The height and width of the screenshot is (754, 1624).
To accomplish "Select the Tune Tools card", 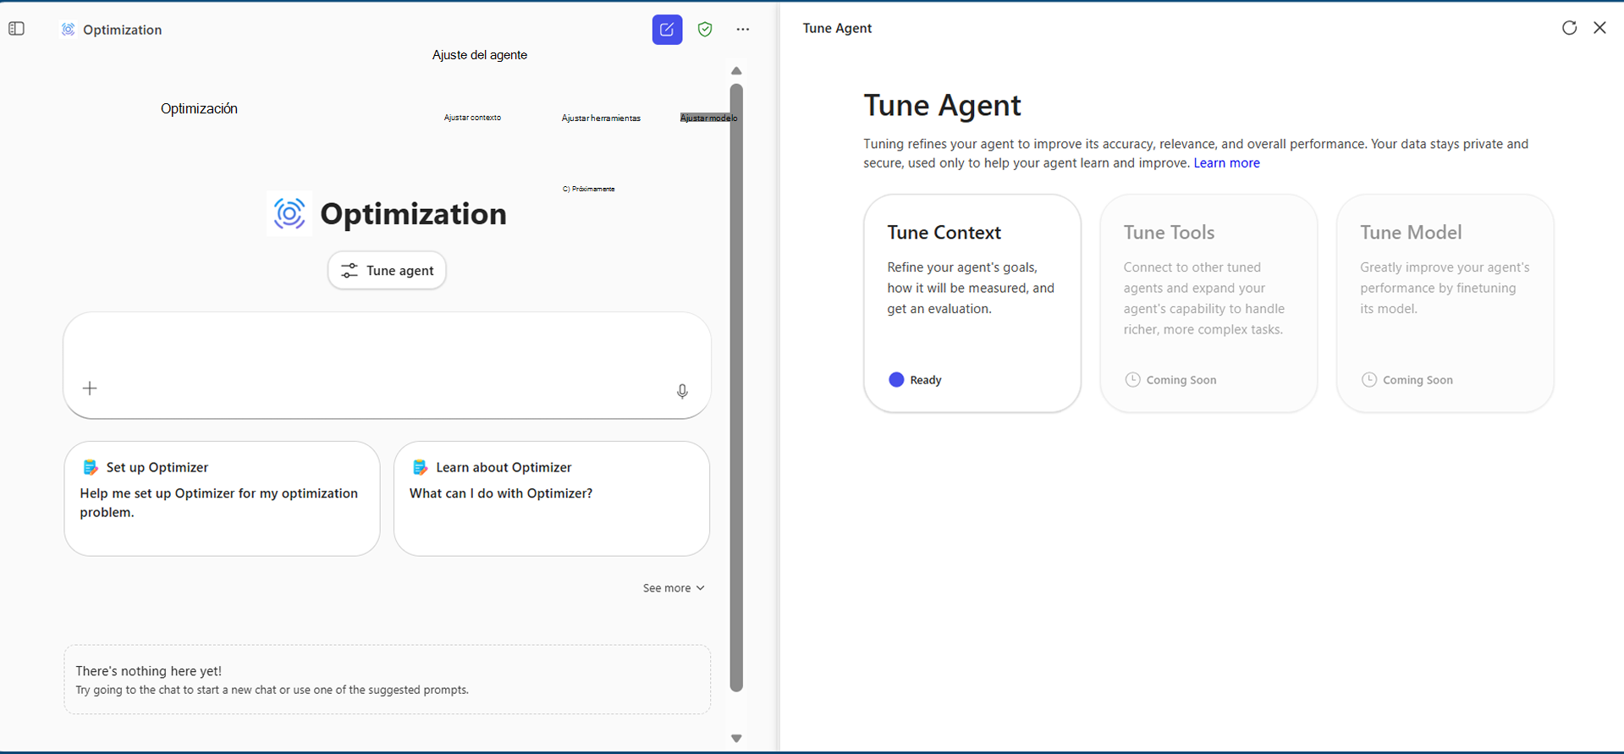I will tap(1208, 303).
